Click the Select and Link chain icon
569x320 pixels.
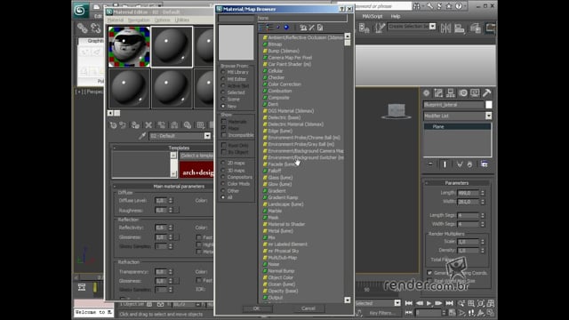(83, 28)
